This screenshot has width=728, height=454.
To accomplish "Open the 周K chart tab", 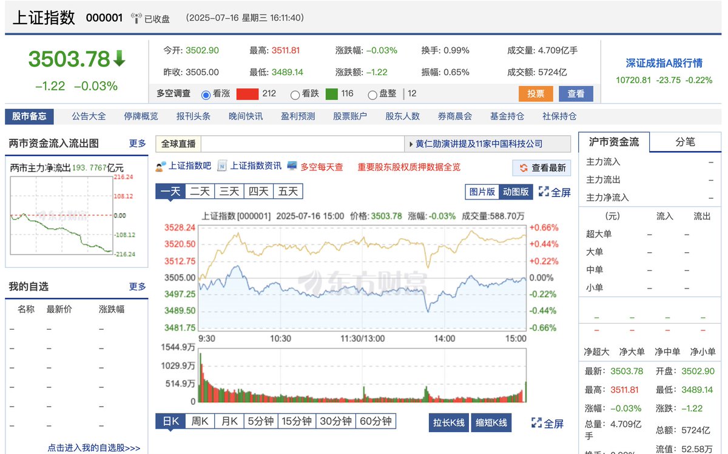I will 200,422.
